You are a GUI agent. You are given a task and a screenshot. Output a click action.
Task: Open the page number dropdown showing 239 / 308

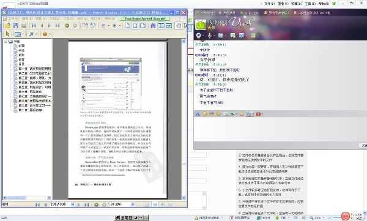[73, 204]
